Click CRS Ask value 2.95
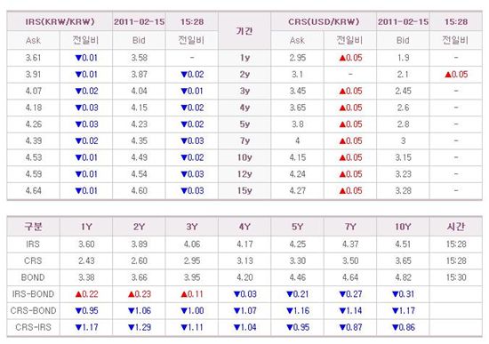The width and height of the screenshot is (489, 344). (297, 58)
